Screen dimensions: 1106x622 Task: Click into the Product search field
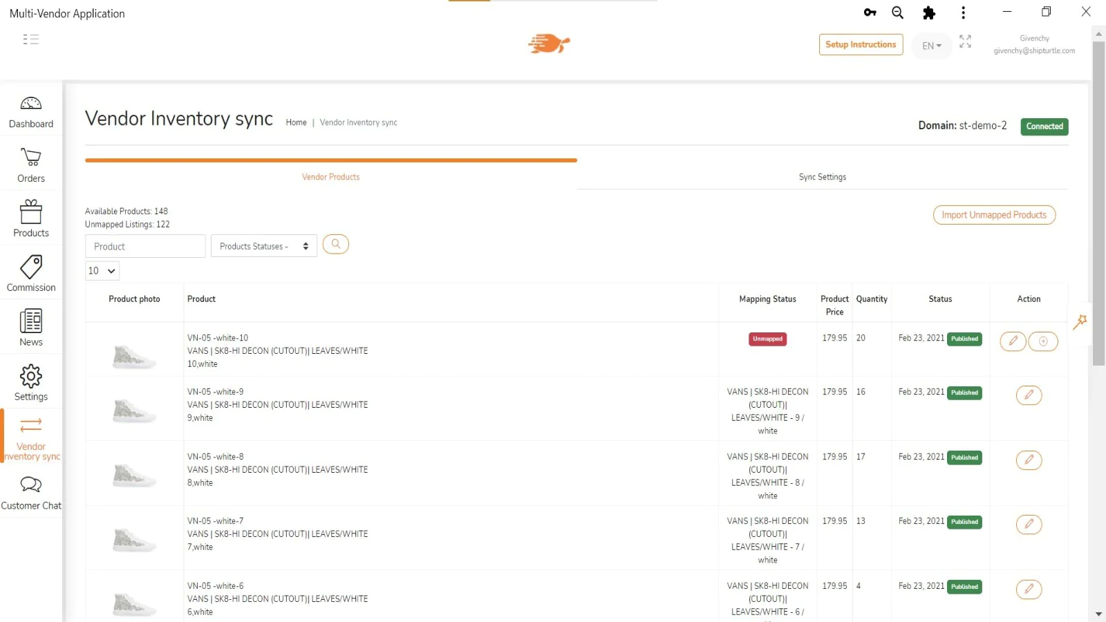click(145, 246)
